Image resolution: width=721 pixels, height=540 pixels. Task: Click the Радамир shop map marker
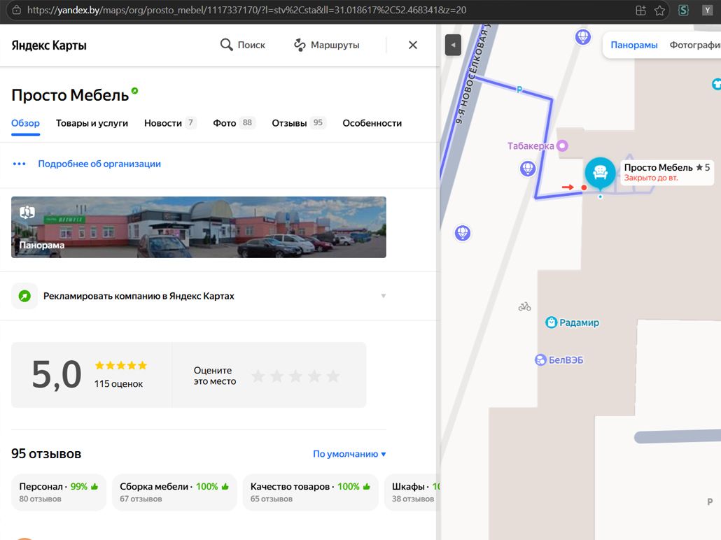point(551,322)
